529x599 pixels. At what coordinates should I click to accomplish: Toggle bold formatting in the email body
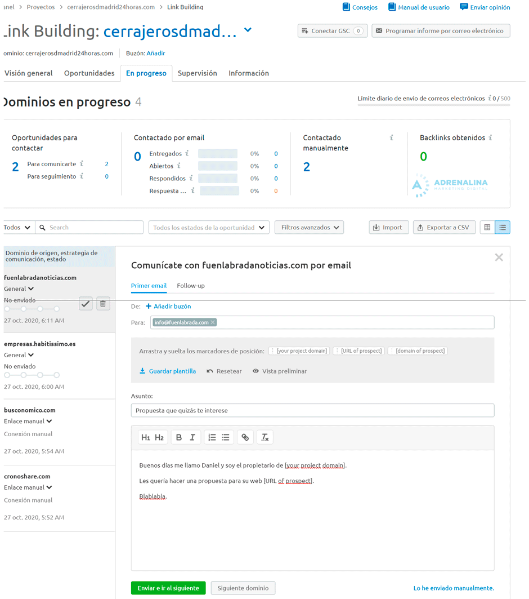click(x=177, y=437)
